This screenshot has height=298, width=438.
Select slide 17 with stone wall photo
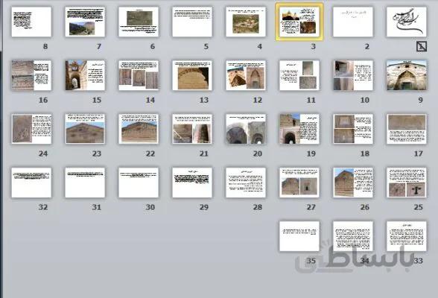point(407,129)
